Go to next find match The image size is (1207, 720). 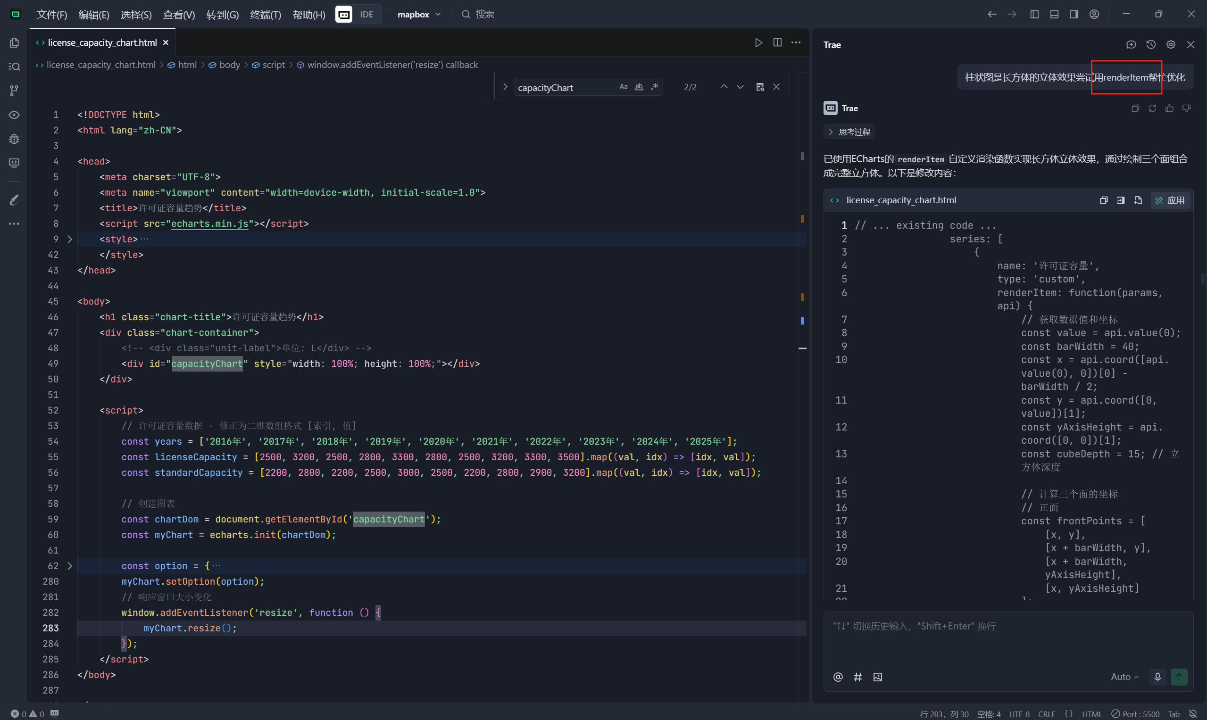point(740,87)
